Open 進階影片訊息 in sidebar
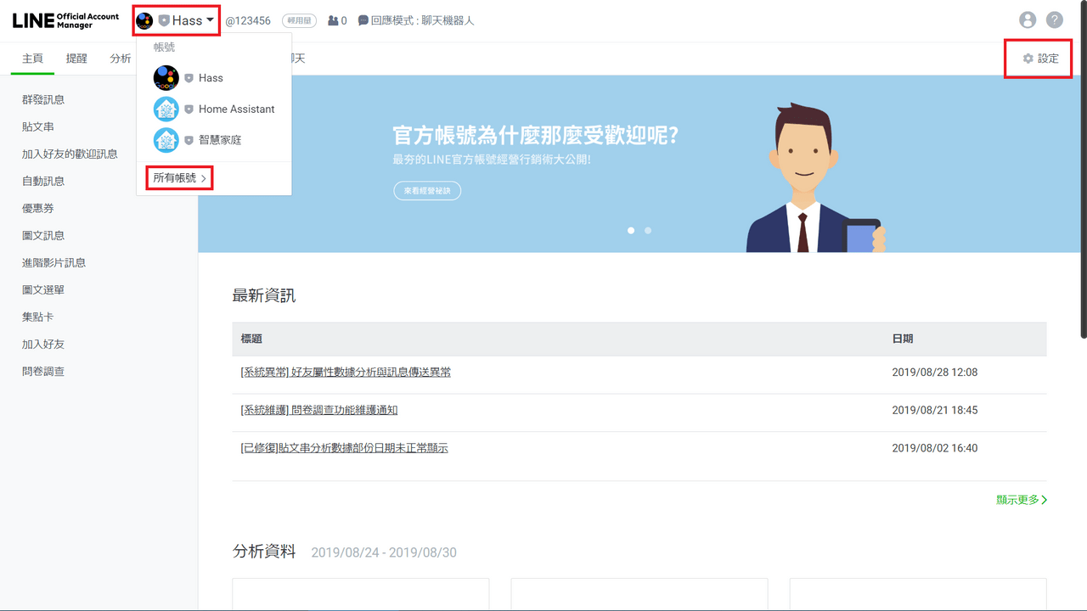The image size is (1087, 611). 54,262
